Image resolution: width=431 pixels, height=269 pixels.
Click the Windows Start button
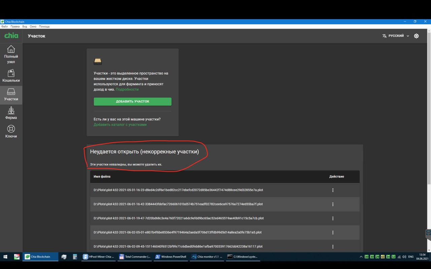pos(5,257)
